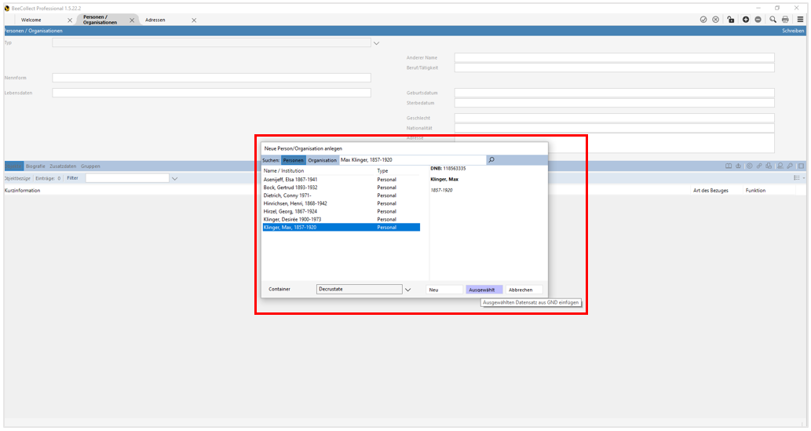Click the remove record minus icon
The width and height of the screenshot is (811, 431).
[x=758, y=20]
